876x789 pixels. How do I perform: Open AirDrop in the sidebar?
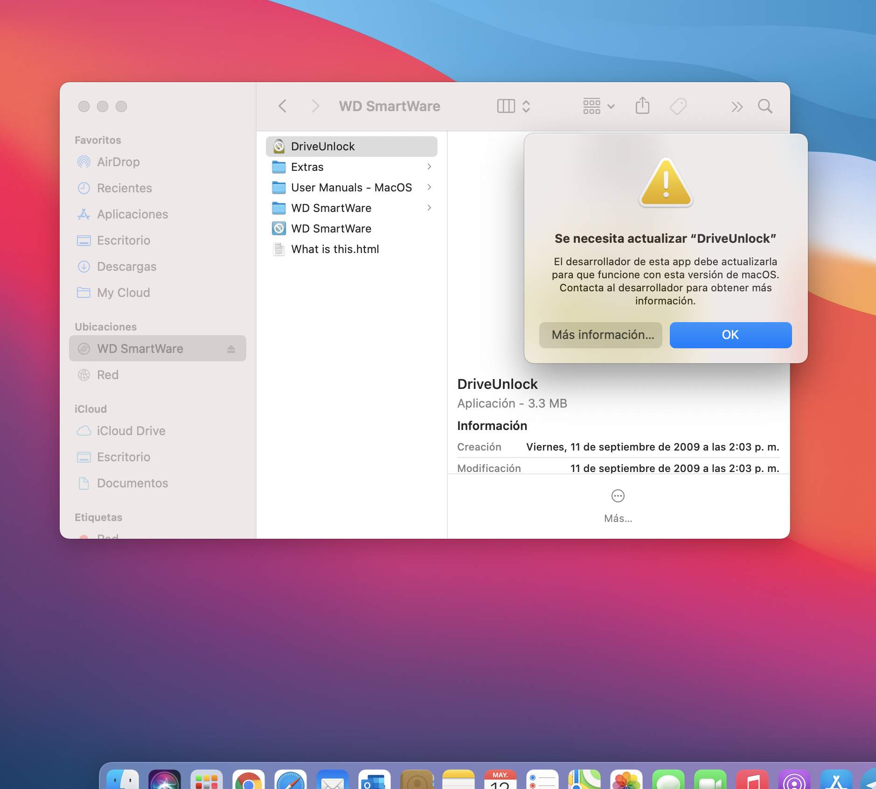click(x=158, y=162)
